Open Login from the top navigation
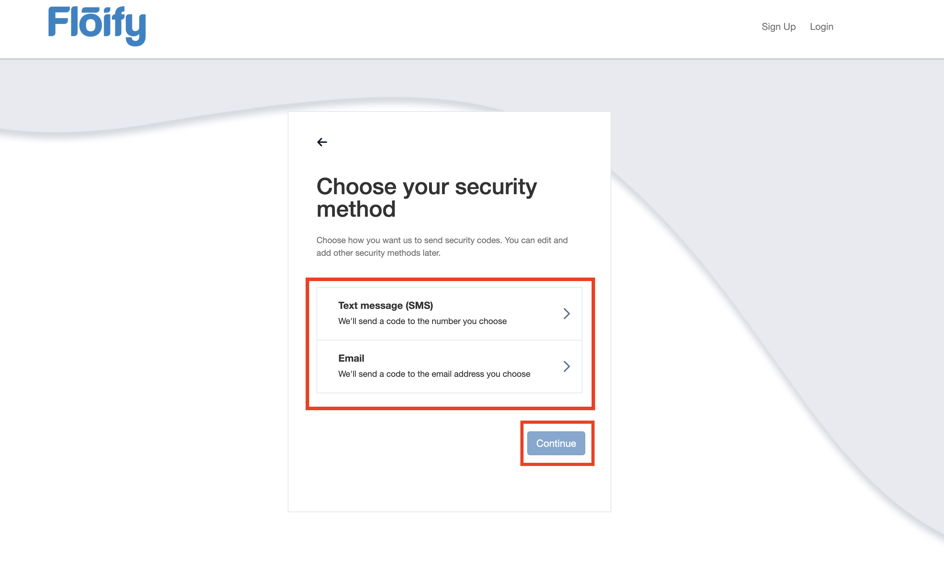The width and height of the screenshot is (944, 584). pyautogui.click(x=821, y=26)
